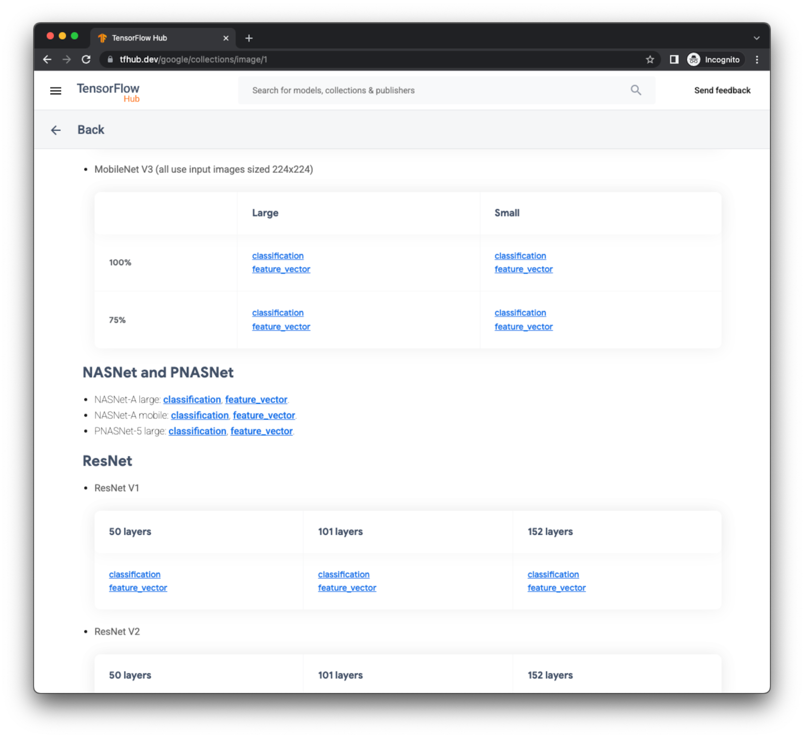Open classification under ResNet V1 152 layers
The image size is (804, 738).
tap(553, 574)
